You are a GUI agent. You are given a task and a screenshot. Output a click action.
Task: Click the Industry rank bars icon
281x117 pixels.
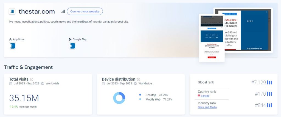click(x=269, y=105)
